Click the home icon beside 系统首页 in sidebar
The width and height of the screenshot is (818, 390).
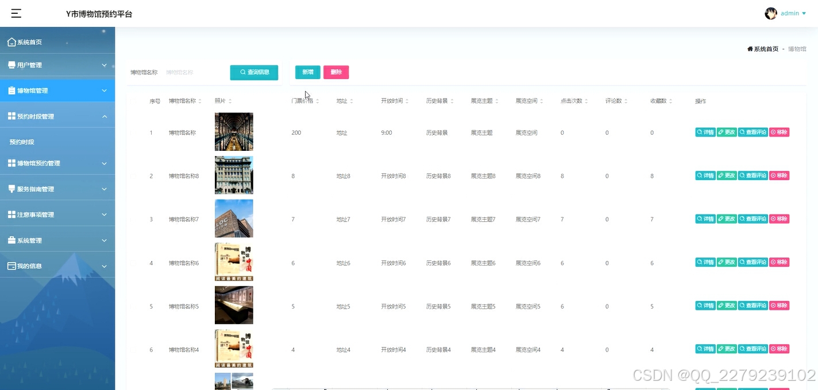11,42
